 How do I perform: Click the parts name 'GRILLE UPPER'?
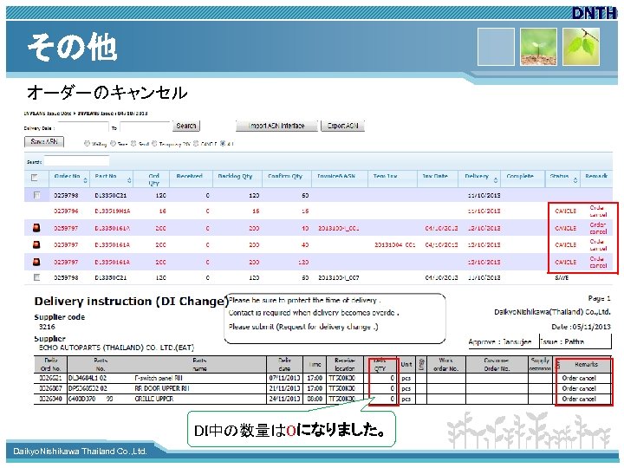tap(153, 399)
